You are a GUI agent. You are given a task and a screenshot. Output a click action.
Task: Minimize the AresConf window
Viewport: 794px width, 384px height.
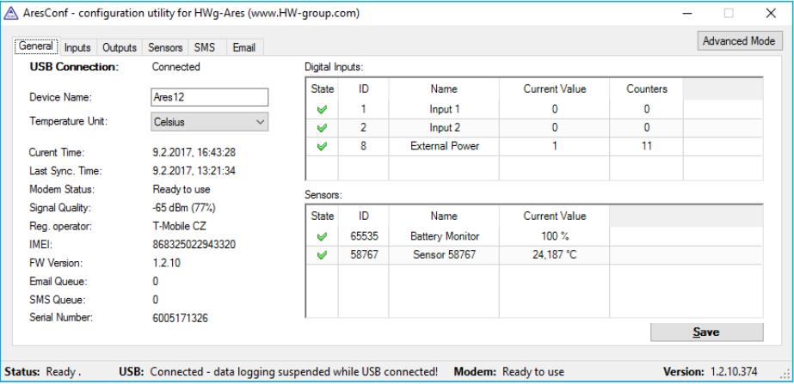[x=689, y=14]
